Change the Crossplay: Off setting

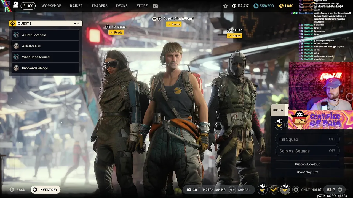tap(307, 172)
